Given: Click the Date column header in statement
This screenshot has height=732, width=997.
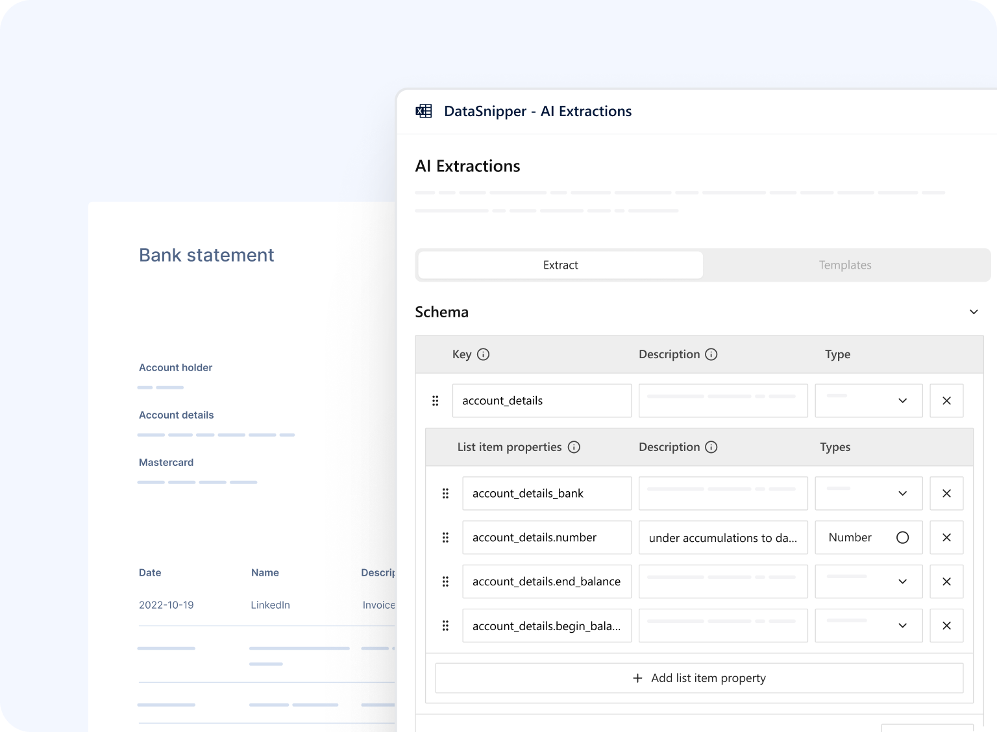Looking at the screenshot, I should (x=150, y=572).
